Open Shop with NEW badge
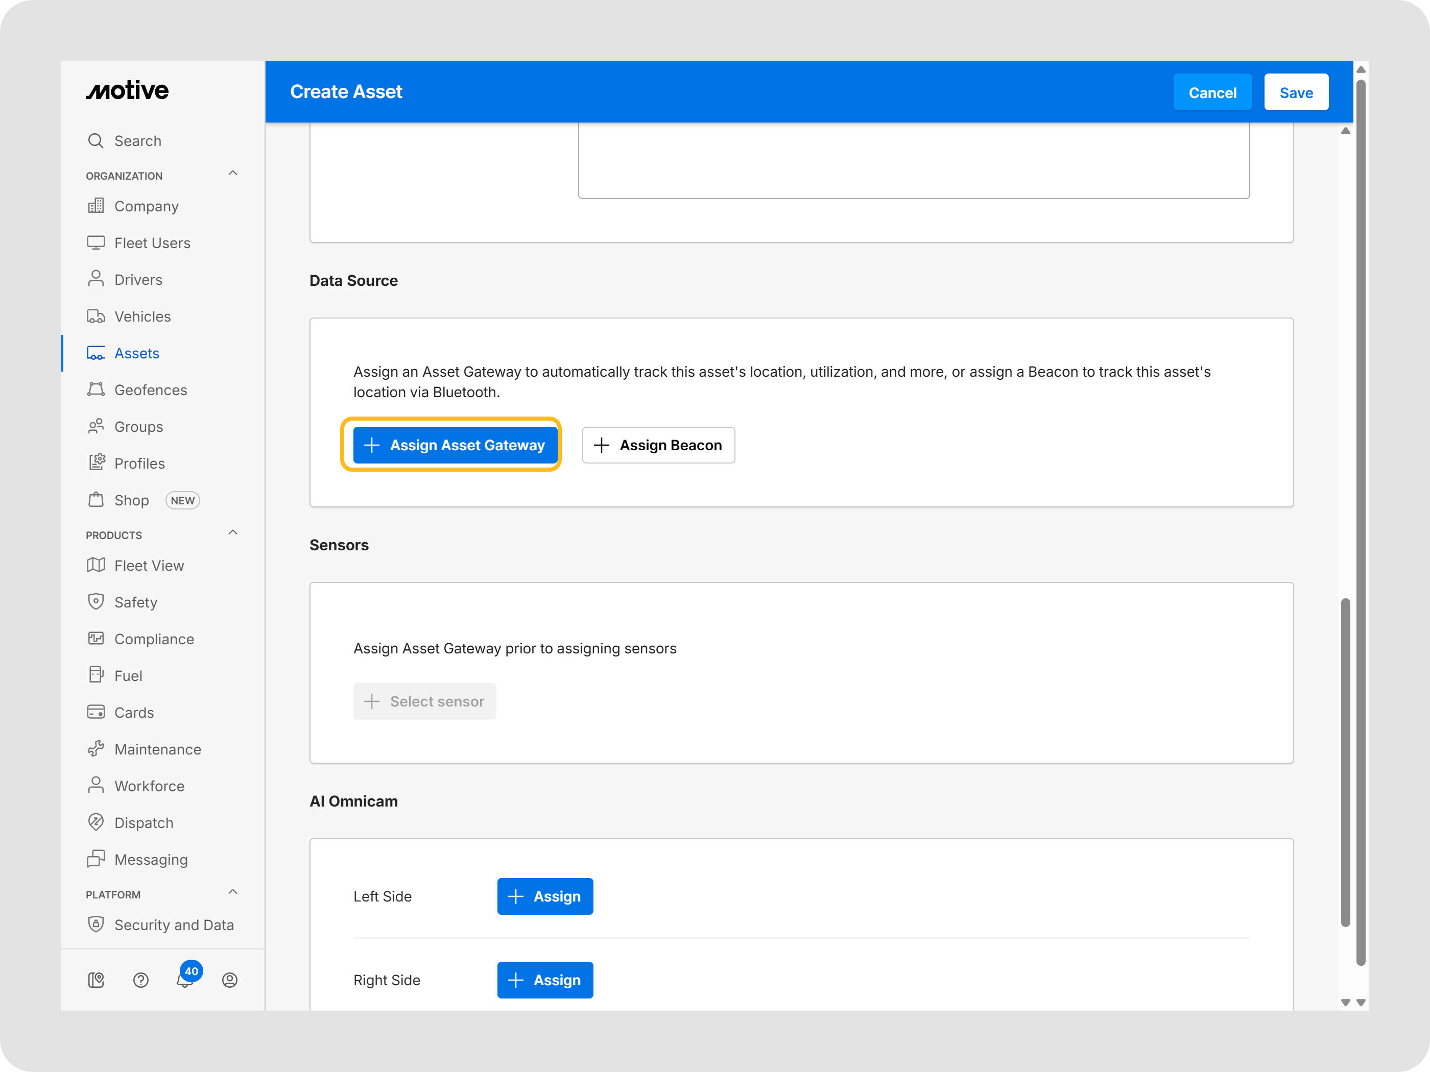Viewport: 1430px width, 1072px height. coord(131,500)
